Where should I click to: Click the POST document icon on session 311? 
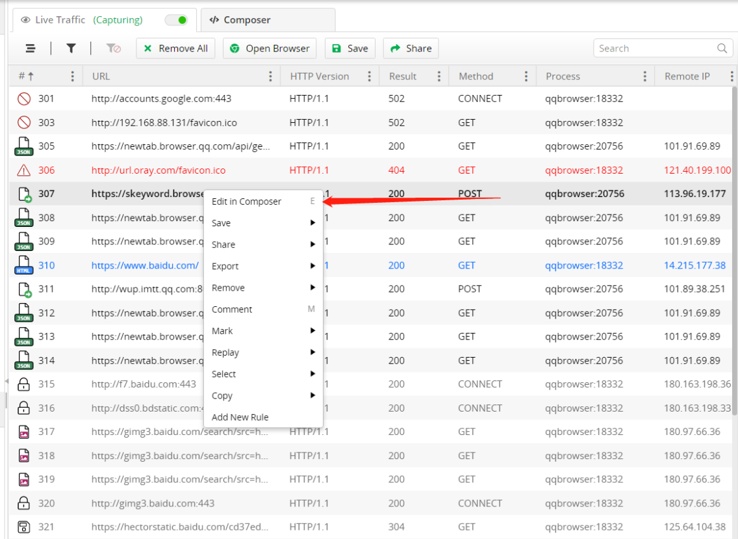[25, 290]
